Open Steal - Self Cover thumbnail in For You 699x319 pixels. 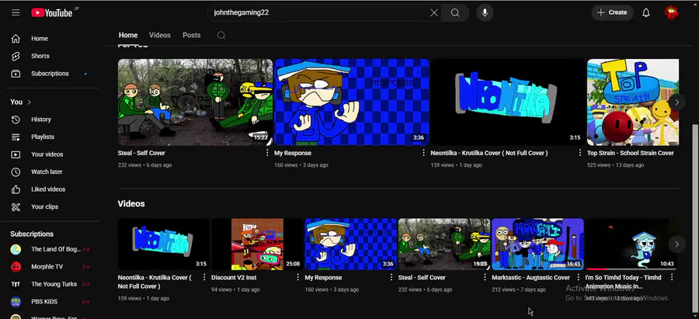tap(195, 102)
